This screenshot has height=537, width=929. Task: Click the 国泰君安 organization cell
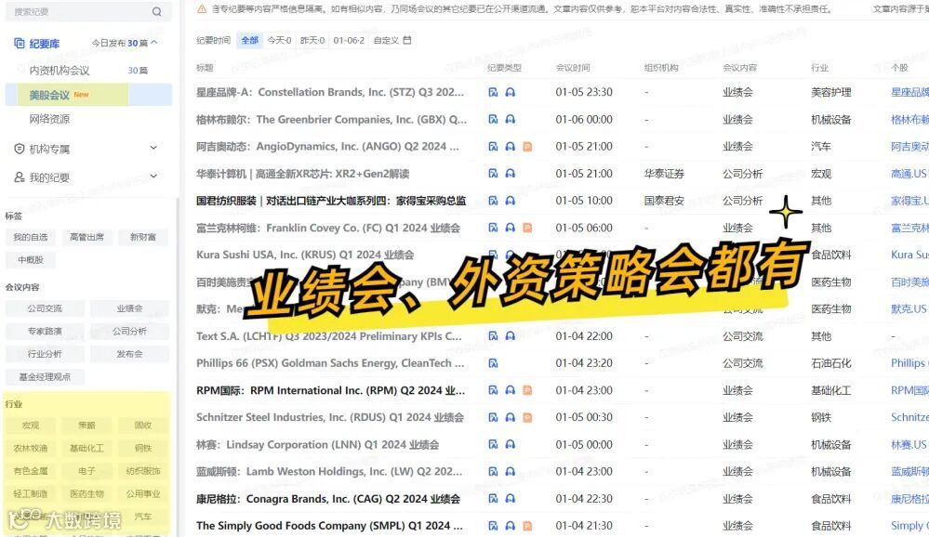(x=664, y=201)
